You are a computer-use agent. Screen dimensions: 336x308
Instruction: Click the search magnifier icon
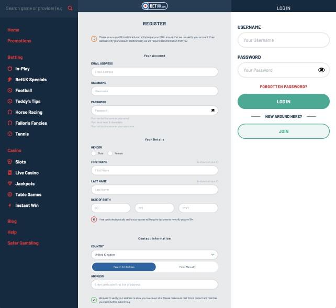tap(70, 8)
